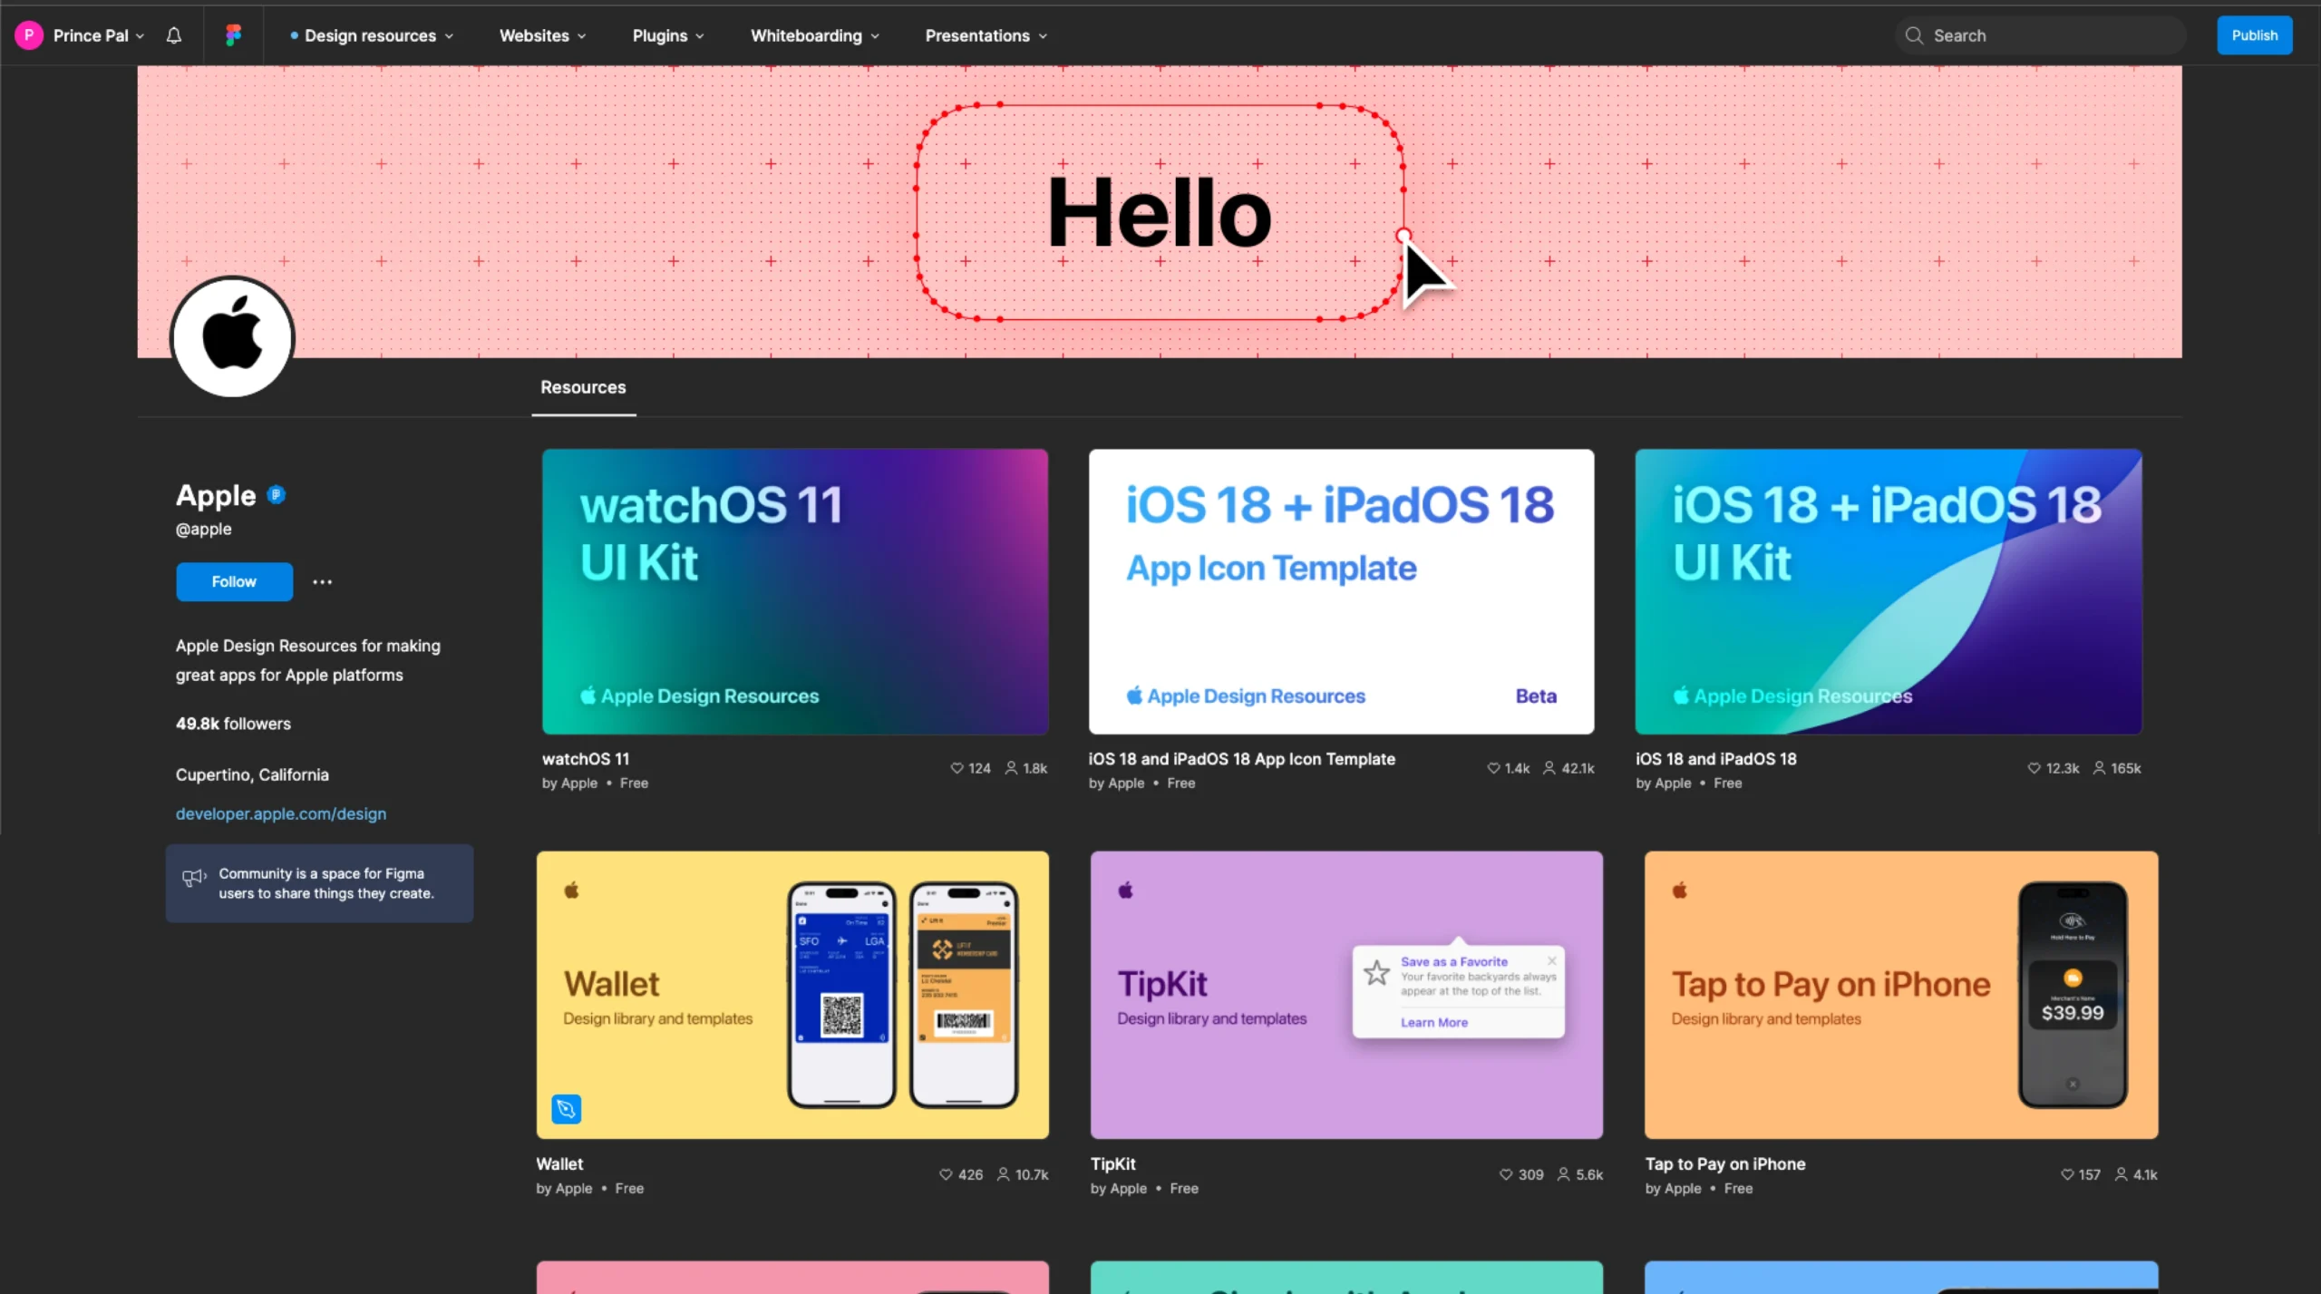This screenshot has height=1294, width=2321.
Task: Click the 'Cupertino, California' location text
Action: (252, 774)
